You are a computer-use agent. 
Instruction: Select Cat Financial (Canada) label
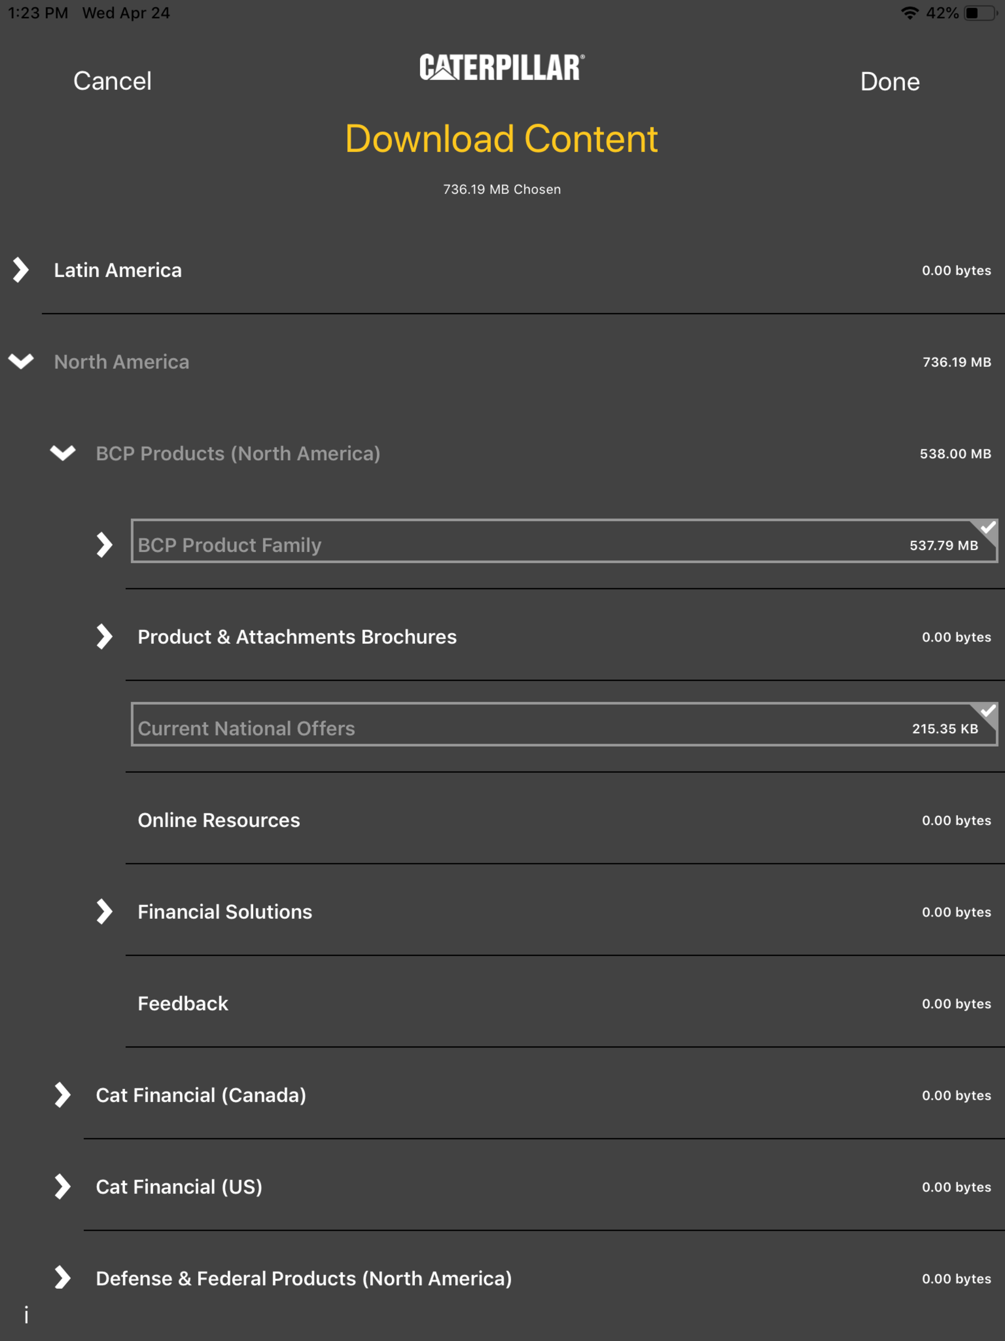coord(201,1095)
